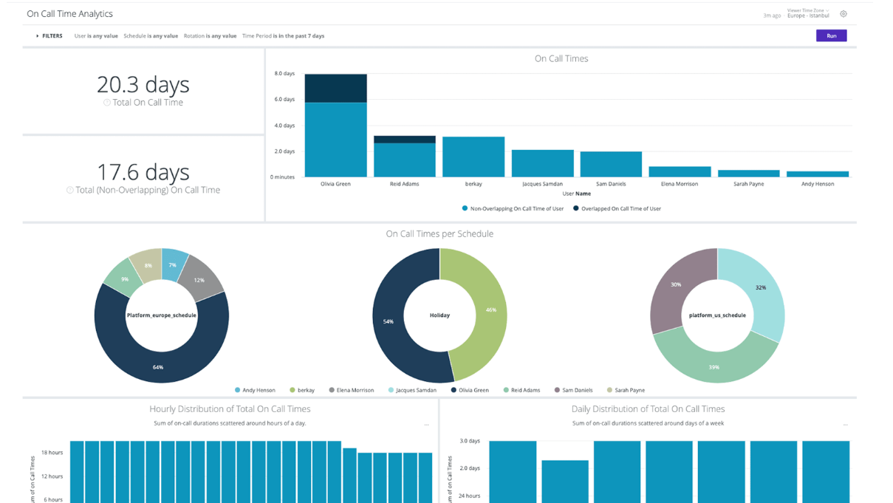Click the Rotation is any value filter

[210, 35]
